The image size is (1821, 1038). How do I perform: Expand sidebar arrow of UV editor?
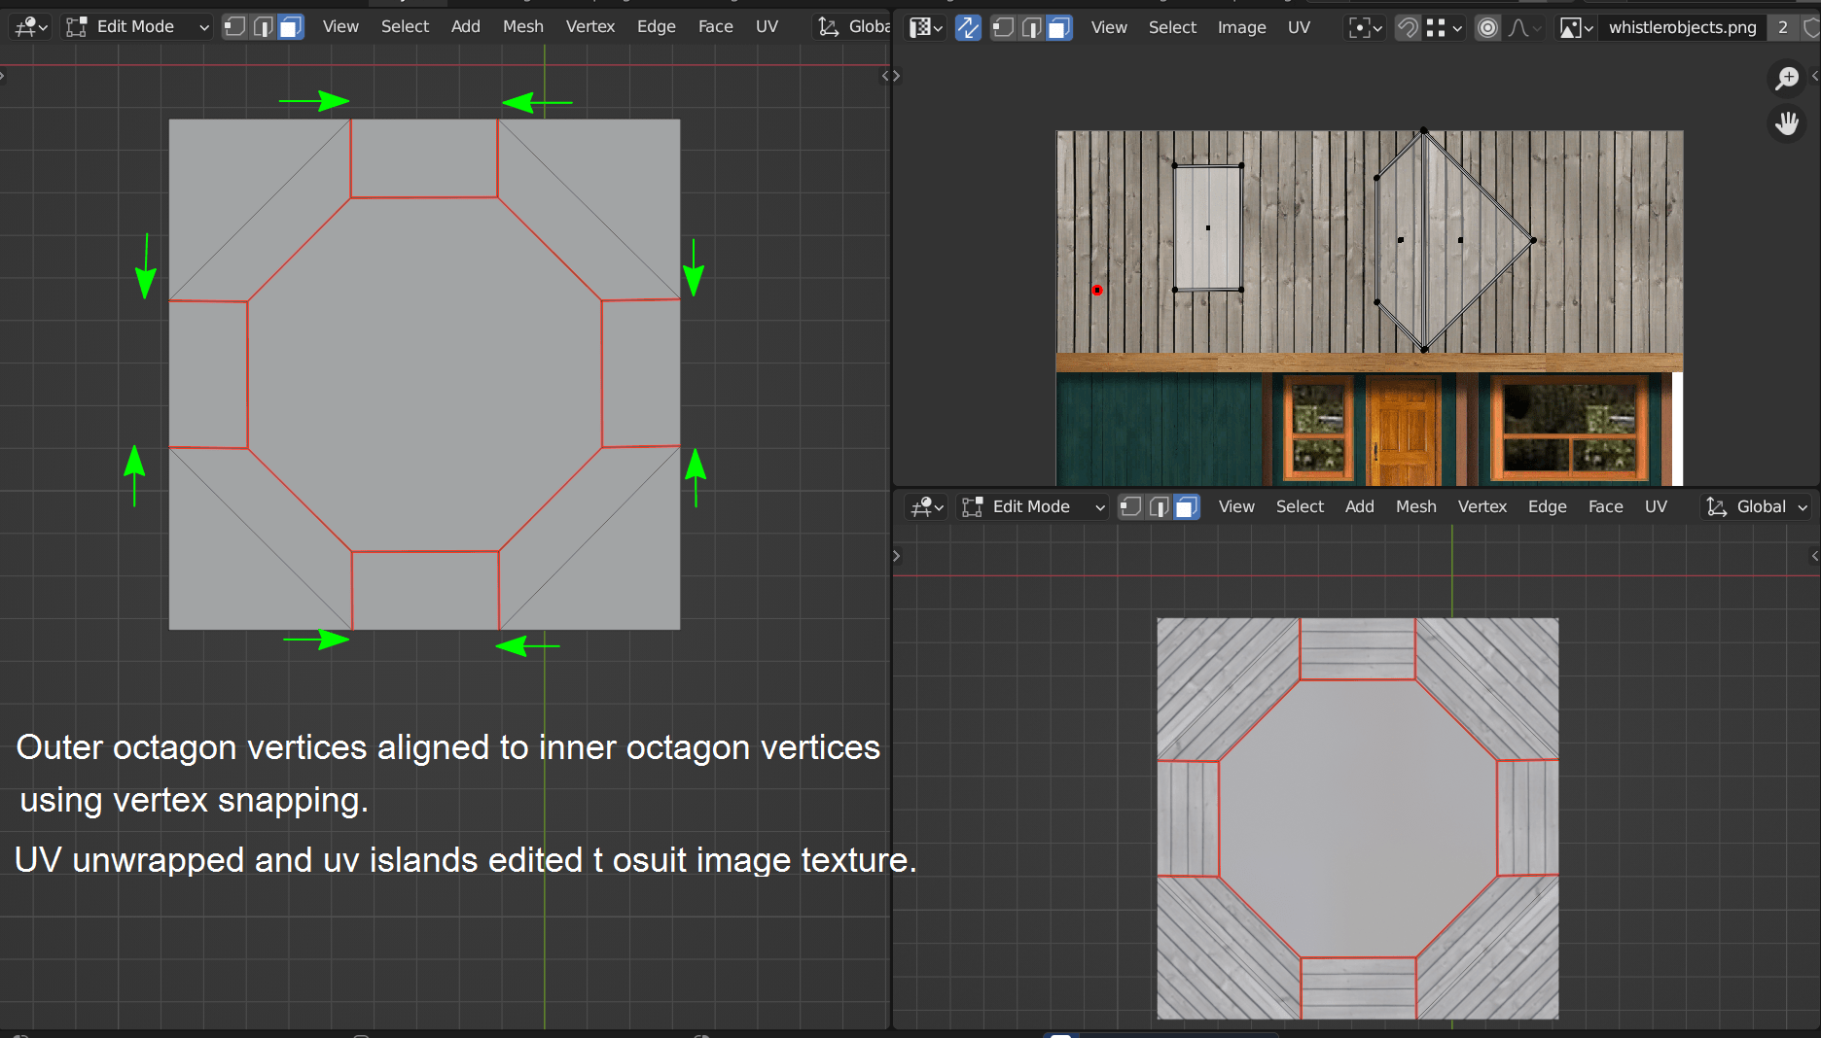(1815, 76)
